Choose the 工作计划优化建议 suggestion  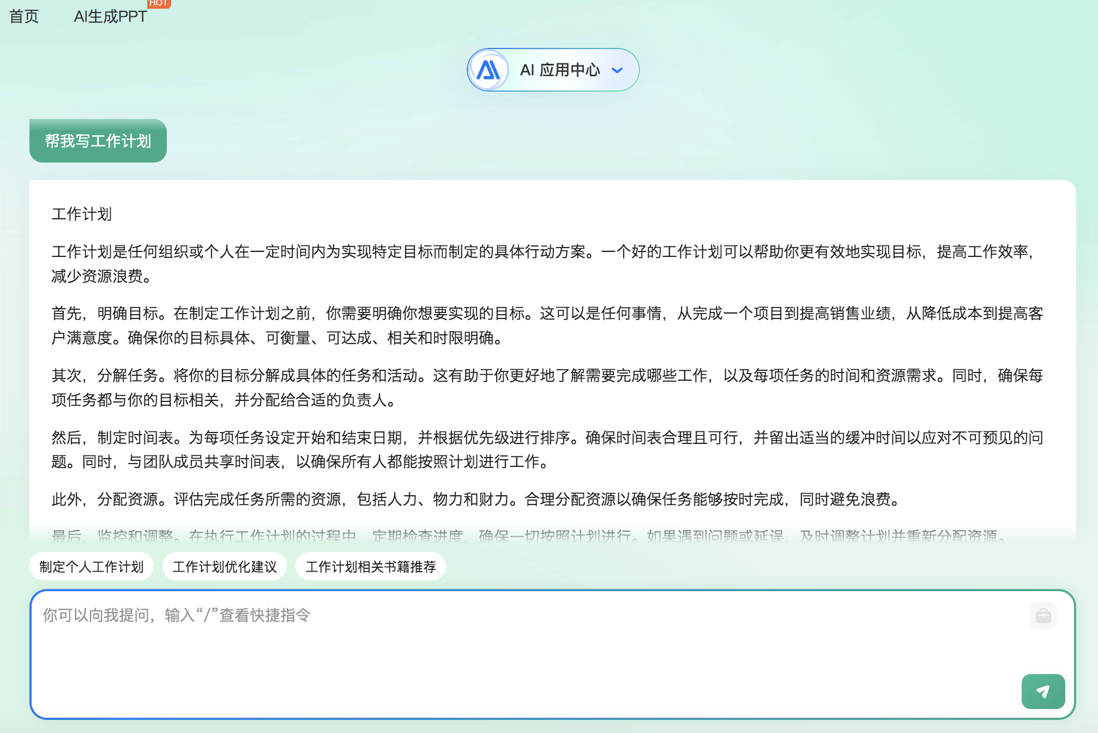225,567
